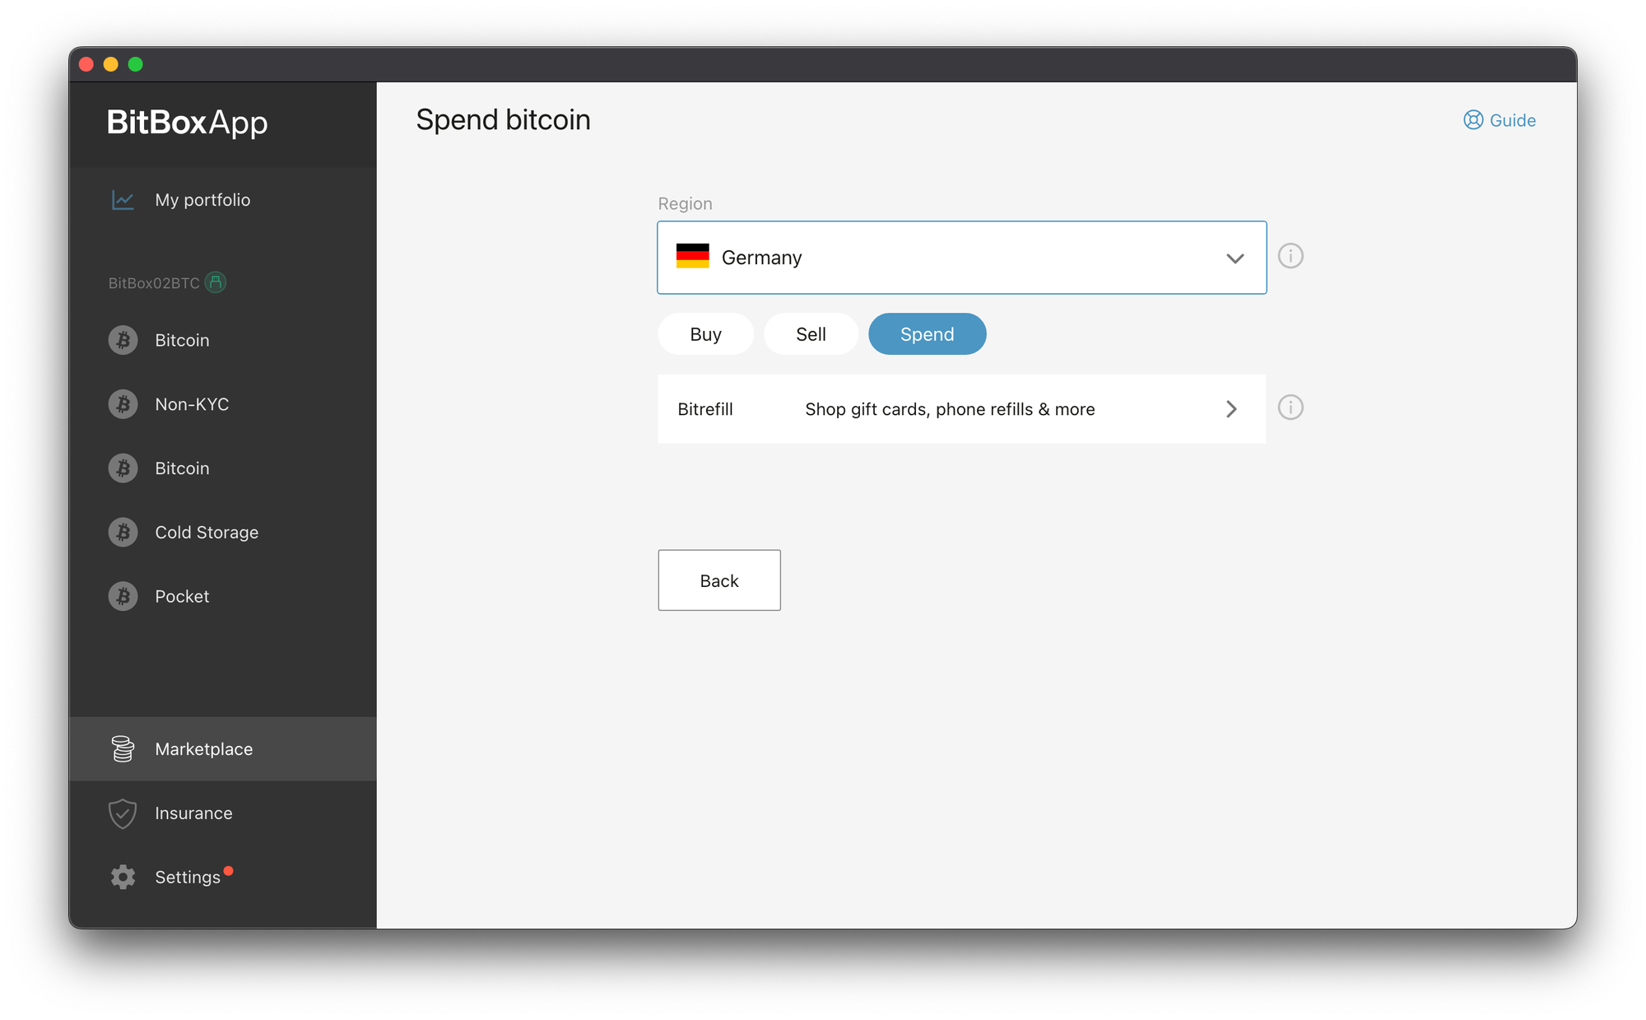Click the Settings gear icon

click(x=123, y=877)
